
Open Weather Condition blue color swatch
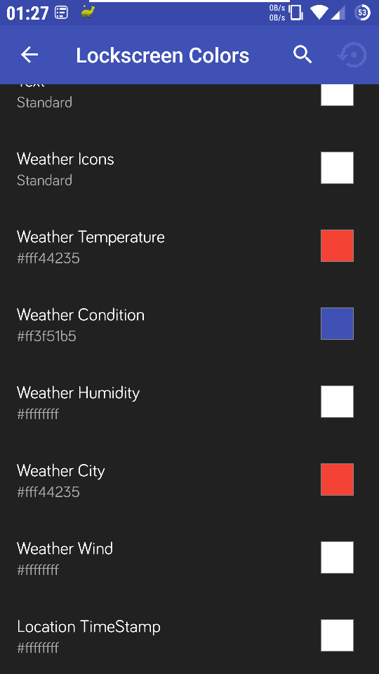click(337, 323)
